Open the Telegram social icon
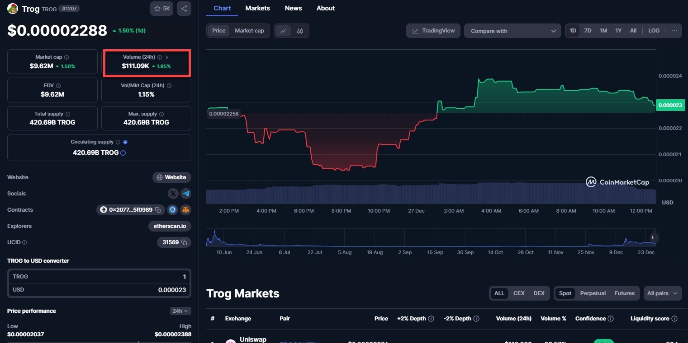 186,194
